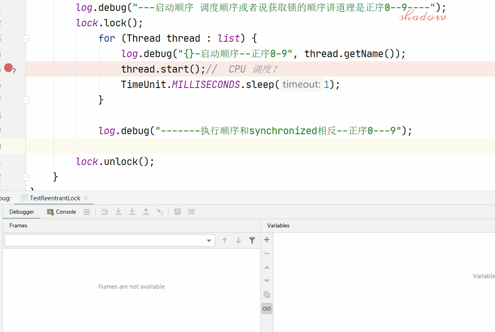Click the 'for (Thread thread : list)' line
The image size is (495, 332).
click(x=178, y=39)
